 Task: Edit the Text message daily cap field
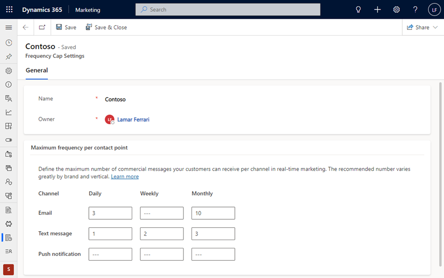111,234
